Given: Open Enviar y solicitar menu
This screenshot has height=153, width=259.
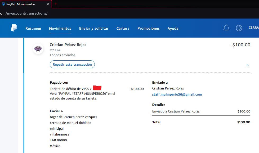Looking at the screenshot, I should point(94,28).
